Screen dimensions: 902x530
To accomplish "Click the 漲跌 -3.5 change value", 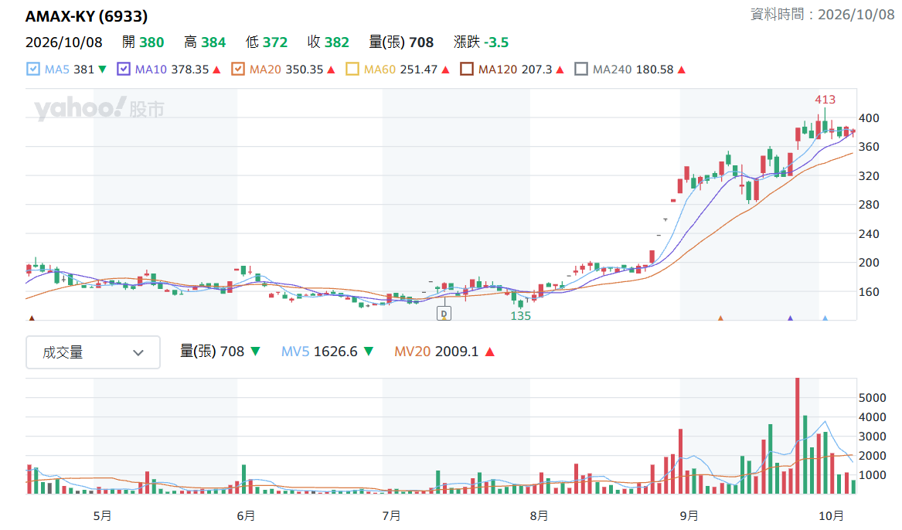I will pyautogui.click(x=481, y=42).
